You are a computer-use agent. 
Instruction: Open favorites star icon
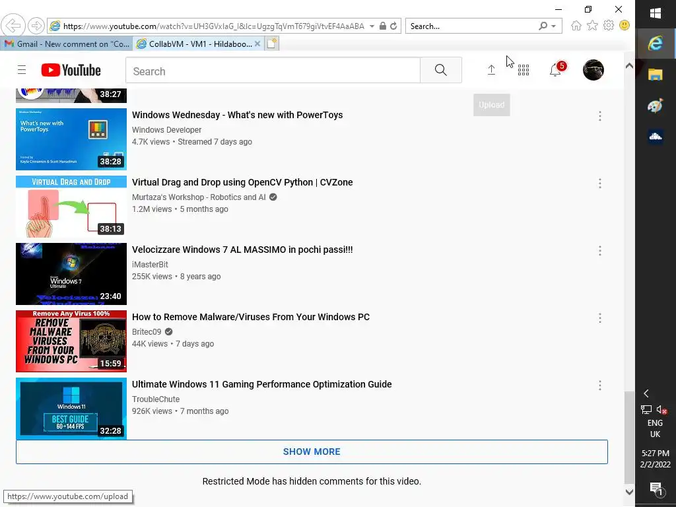tap(592, 26)
